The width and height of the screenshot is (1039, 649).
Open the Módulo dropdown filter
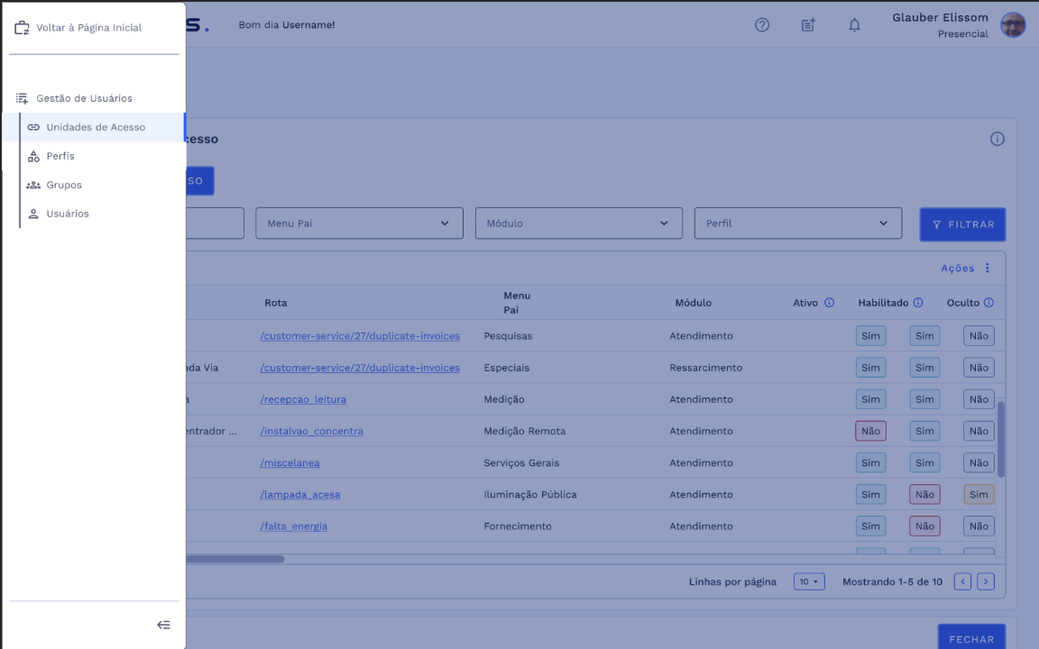coord(578,224)
